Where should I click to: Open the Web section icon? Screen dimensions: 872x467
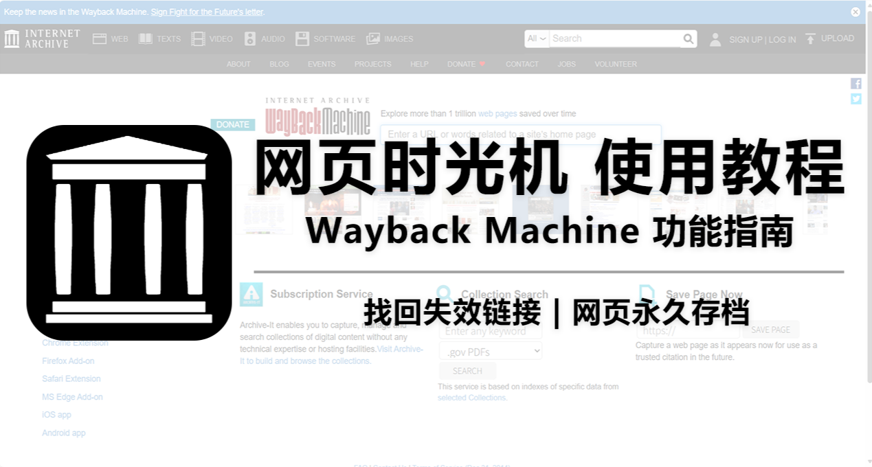[x=100, y=39]
